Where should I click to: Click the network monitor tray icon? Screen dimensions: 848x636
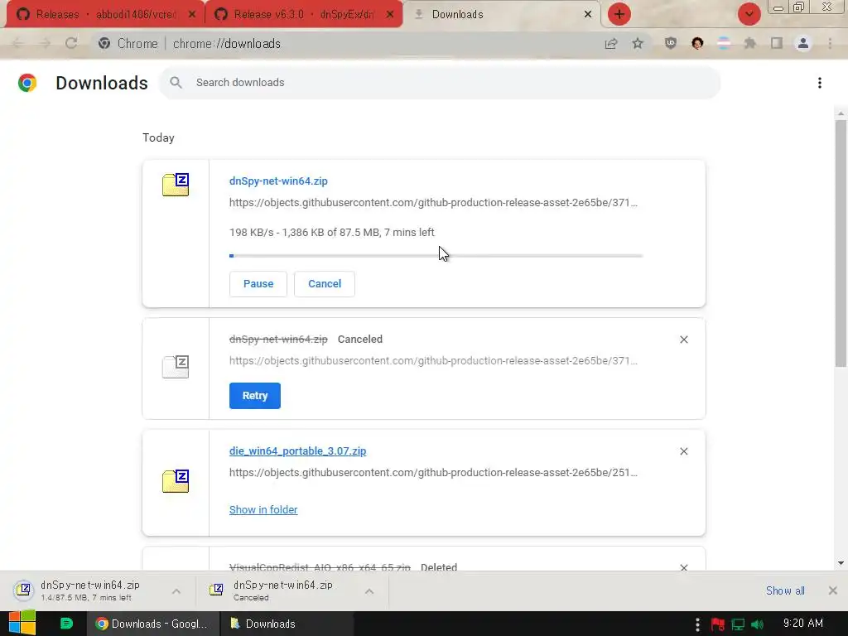pyautogui.click(x=738, y=624)
